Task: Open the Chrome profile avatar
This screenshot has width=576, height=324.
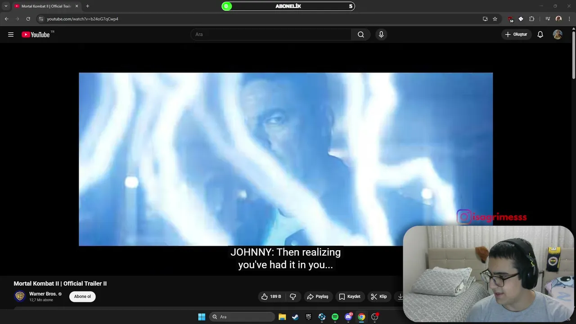Action: (x=558, y=19)
